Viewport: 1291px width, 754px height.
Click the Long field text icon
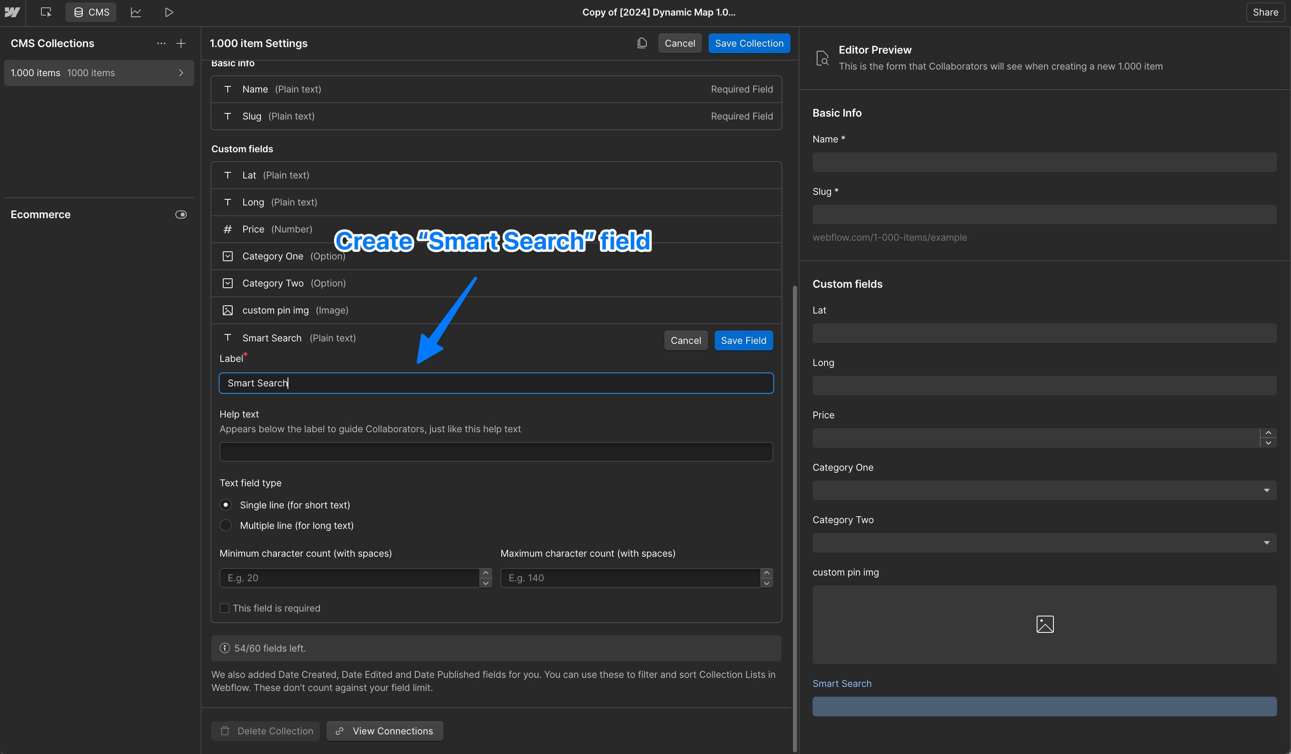(x=227, y=202)
